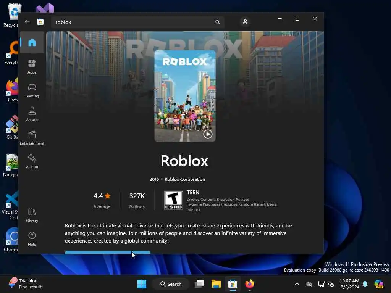This screenshot has height=293, width=391.
Task: Open the Roblox Corporation publisher link
Action: click(x=185, y=179)
